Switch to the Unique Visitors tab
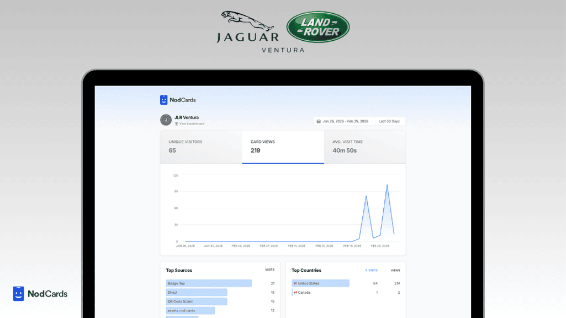 coord(201,147)
